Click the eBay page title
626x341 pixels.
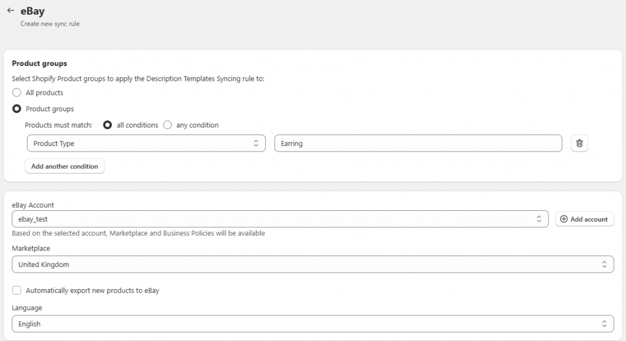pyautogui.click(x=33, y=11)
